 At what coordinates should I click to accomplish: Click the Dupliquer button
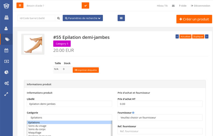coord(198,36)
